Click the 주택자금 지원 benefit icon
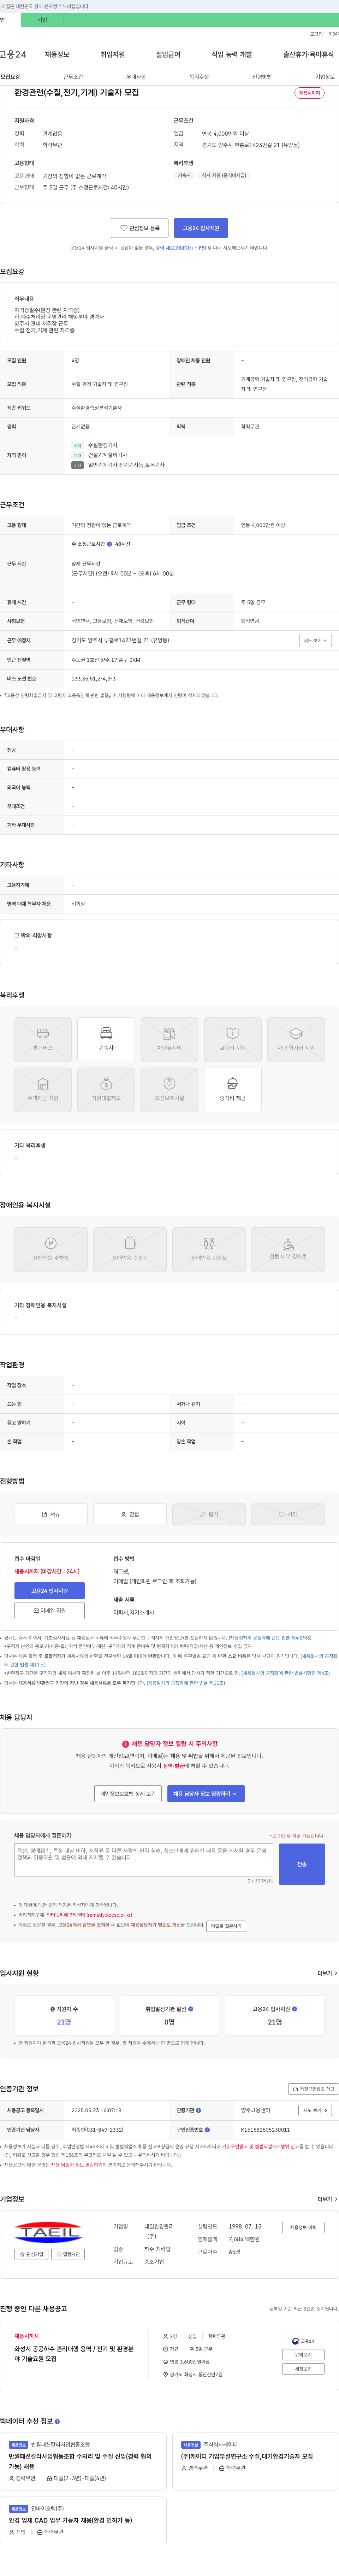339x2576 pixels. [x=43, y=1089]
